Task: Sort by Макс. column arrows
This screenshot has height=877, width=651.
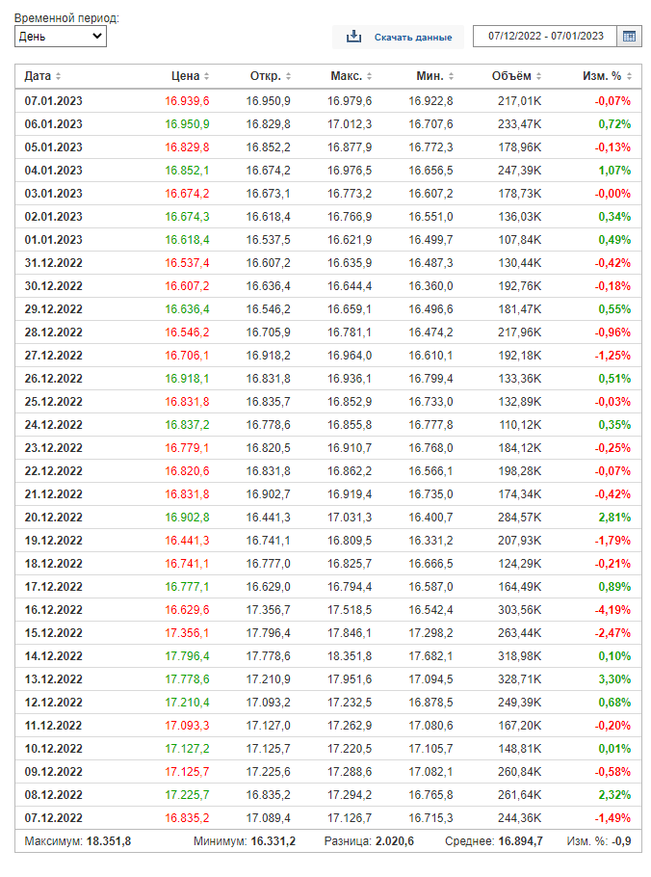Action: point(369,77)
